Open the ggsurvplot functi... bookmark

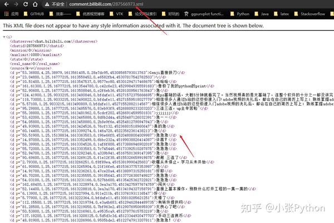tap(204, 14)
